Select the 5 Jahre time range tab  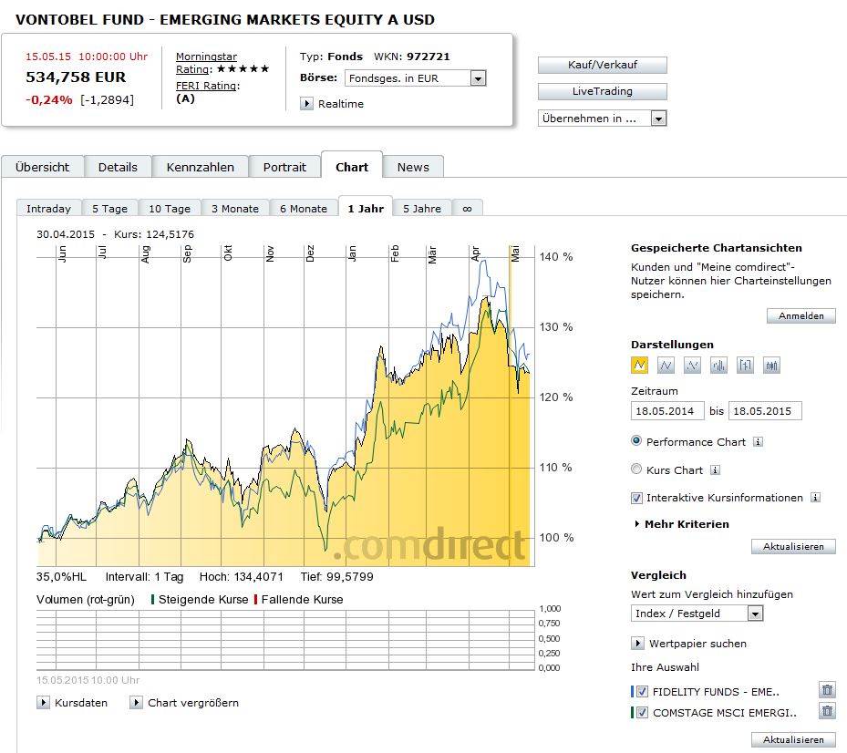421,209
